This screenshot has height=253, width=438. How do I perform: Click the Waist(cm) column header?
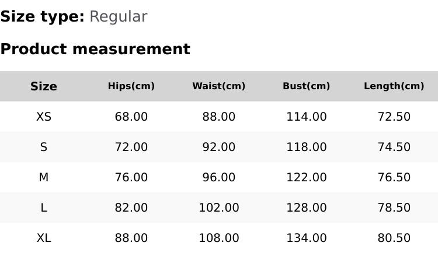tap(219, 86)
